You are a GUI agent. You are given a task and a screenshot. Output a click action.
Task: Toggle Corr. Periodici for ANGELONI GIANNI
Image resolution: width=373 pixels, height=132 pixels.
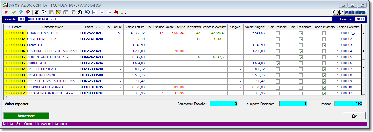(278, 75)
